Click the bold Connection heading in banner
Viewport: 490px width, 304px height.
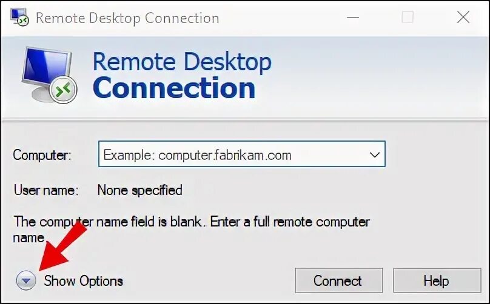[x=174, y=88]
